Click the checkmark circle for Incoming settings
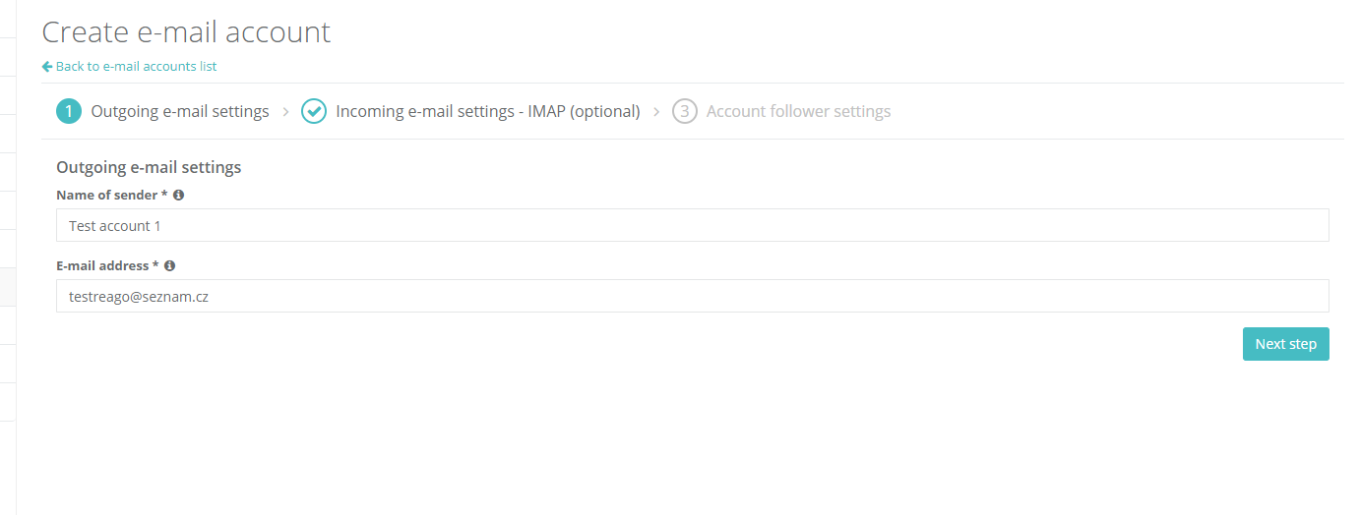Screen dimensions: 1360x515 coord(314,111)
